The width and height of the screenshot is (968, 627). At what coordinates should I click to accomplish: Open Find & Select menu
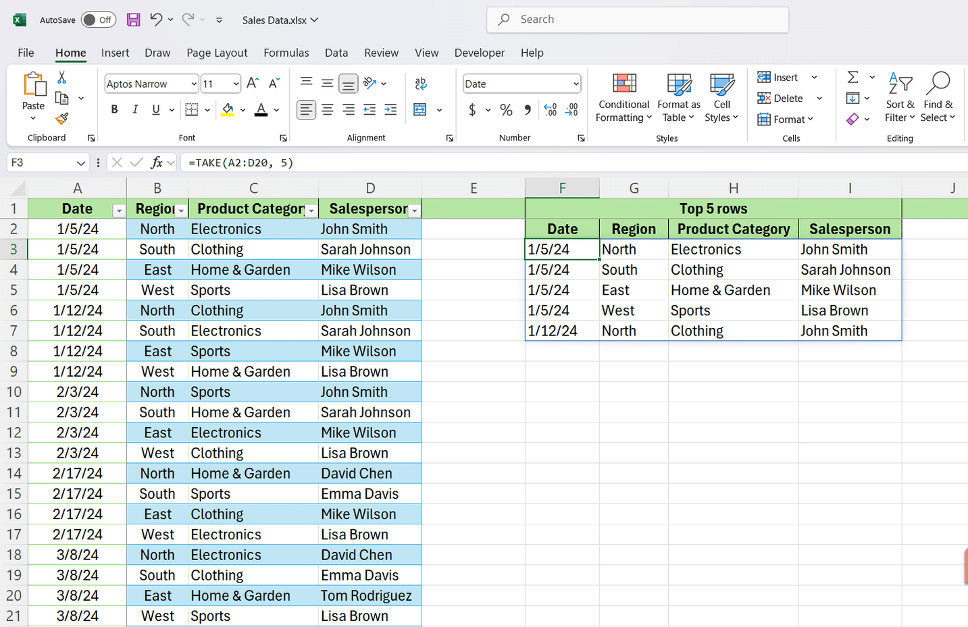click(x=938, y=99)
